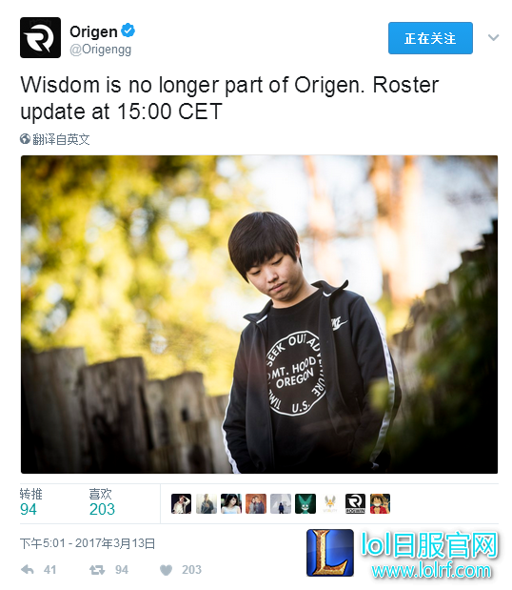
Task: Open the black Origen logo avatar liker
Action: (x=355, y=504)
